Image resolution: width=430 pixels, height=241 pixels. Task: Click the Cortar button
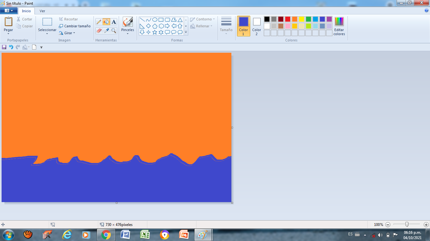coord(25,19)
